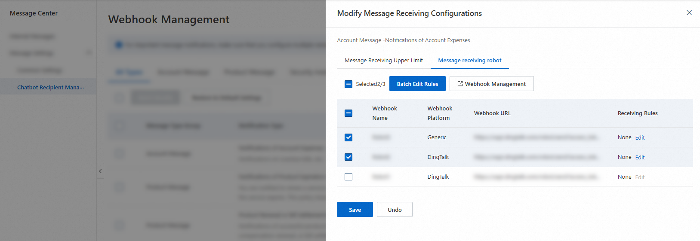
Task: Open Chatbot Recipient Management in sidebar
Action: tap(50, 87)
